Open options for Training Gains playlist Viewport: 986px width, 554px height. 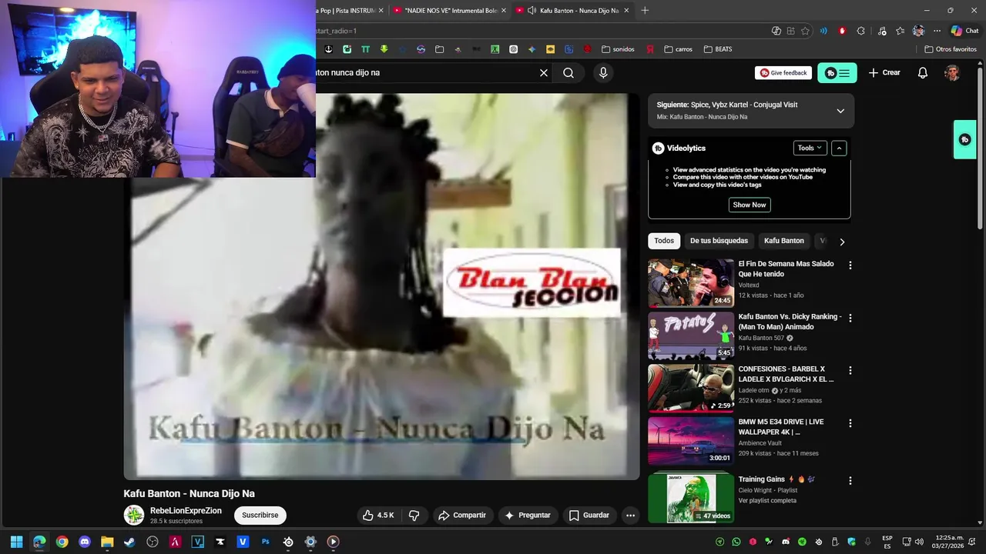tap(850, 481)
